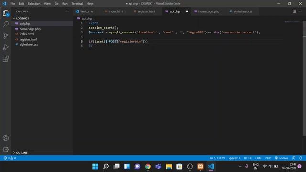
Task: Switch to the homepage.php tab
Action: point(208,11)
